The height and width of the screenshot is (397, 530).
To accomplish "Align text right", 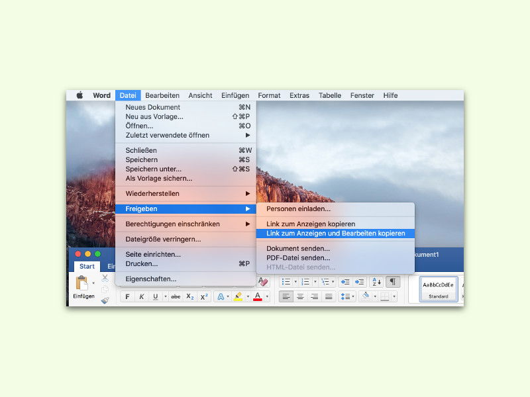I will click(x=314, y=296).
